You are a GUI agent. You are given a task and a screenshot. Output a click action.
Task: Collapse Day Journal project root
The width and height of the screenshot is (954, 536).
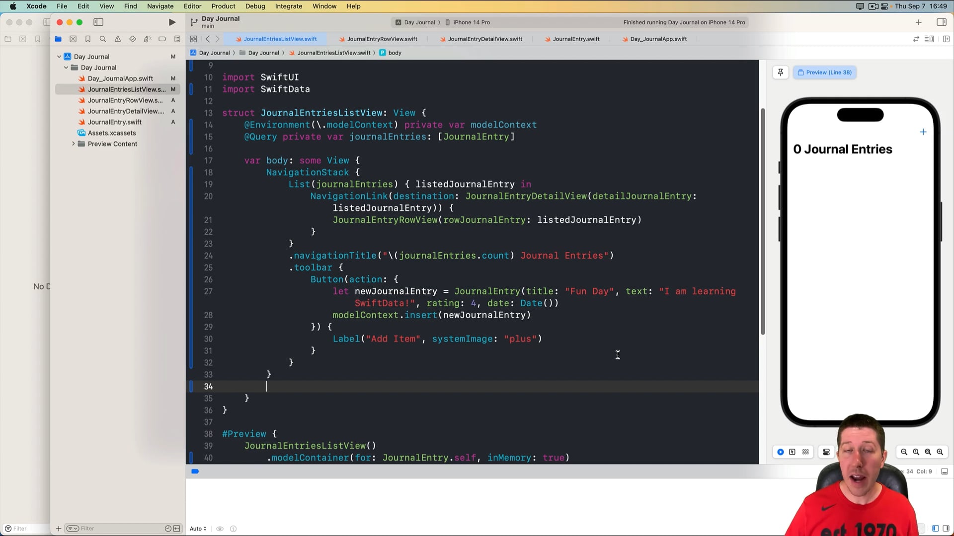(x=59, y=57)
